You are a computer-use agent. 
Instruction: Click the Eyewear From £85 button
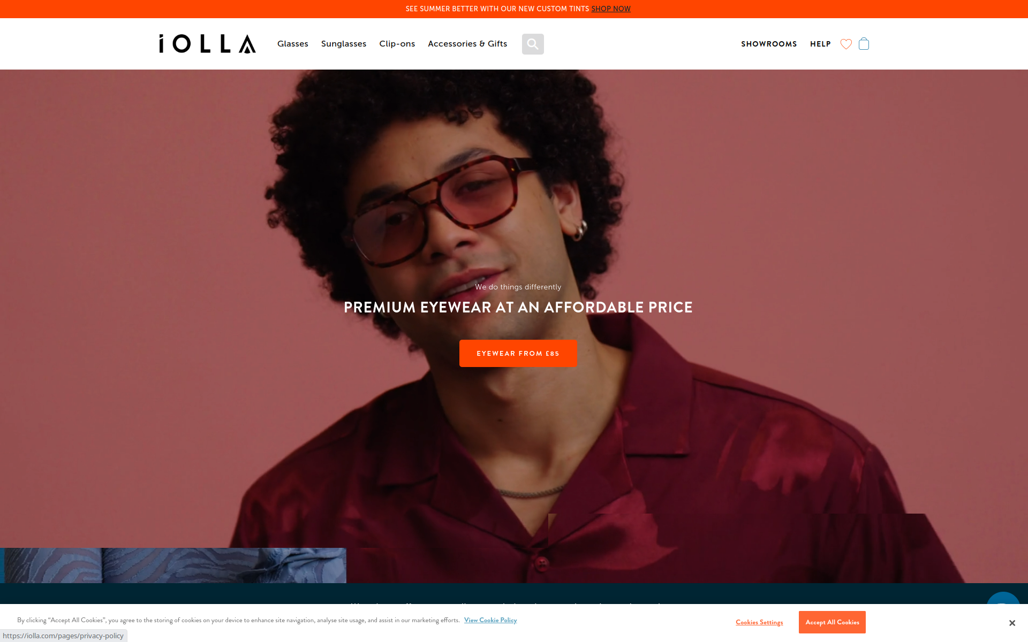pos(518,353)
